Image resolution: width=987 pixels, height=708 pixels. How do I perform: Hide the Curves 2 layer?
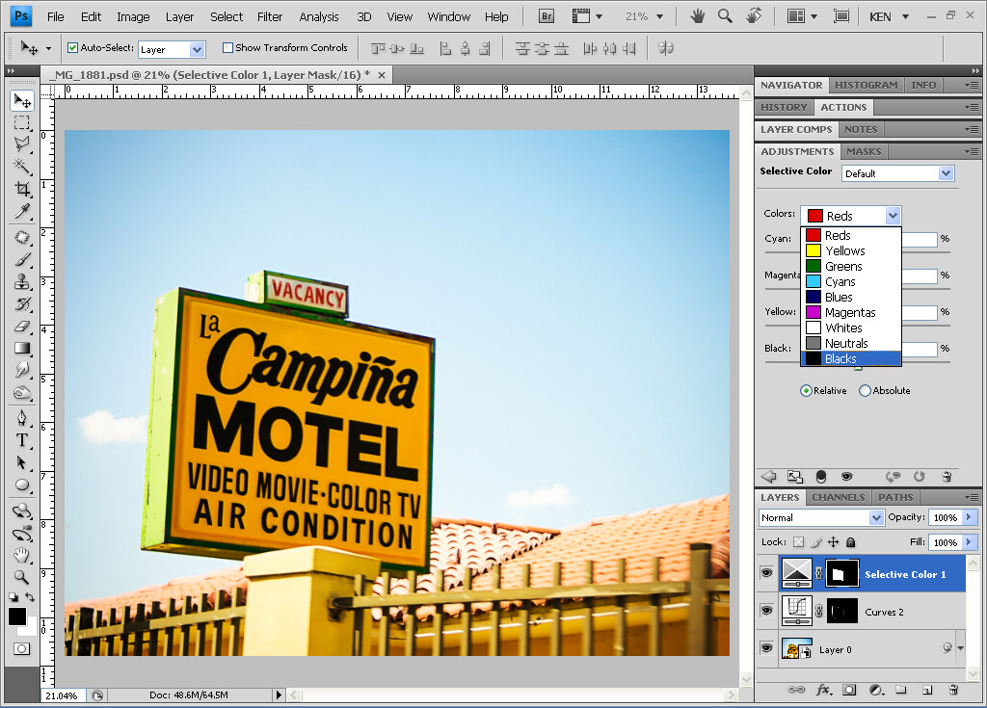tap(766, 611)
